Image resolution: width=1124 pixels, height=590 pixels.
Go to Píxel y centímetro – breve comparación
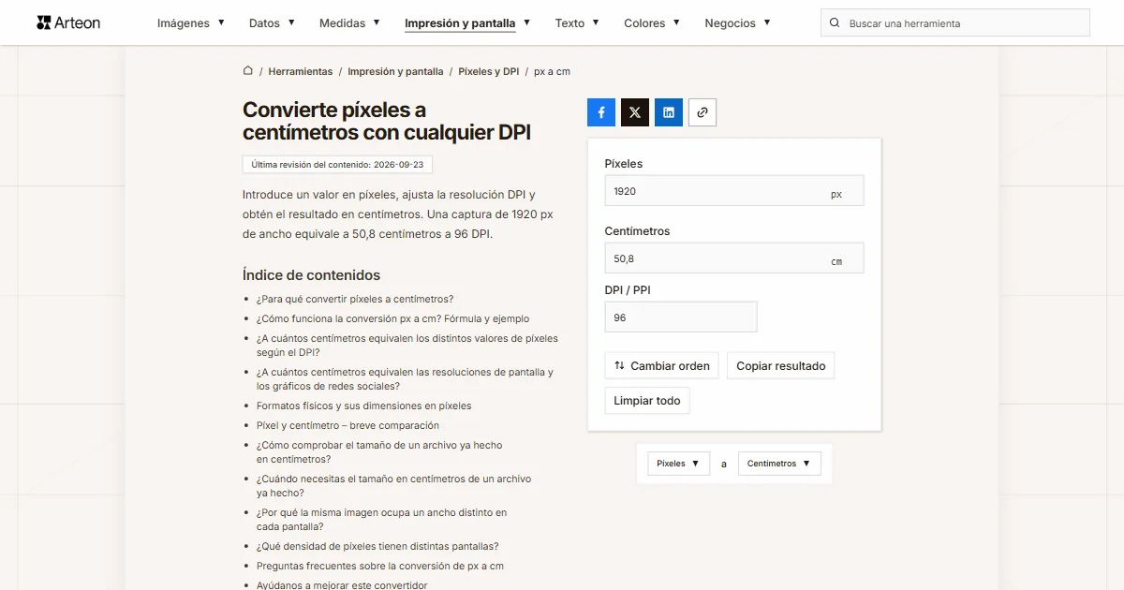click(348, 425)
